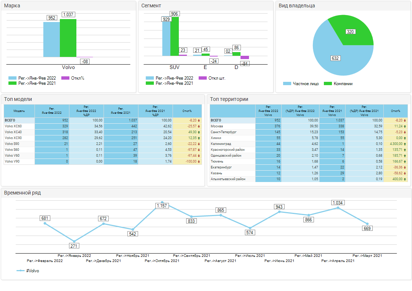The width and height of the screenshot is (412, 291).
Task: Toggle the #Volvo series in timeline legend
Action: pos(21,271)
